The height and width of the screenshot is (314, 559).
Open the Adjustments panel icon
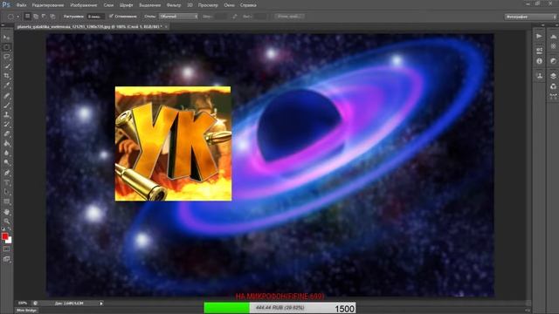point(553,61)
